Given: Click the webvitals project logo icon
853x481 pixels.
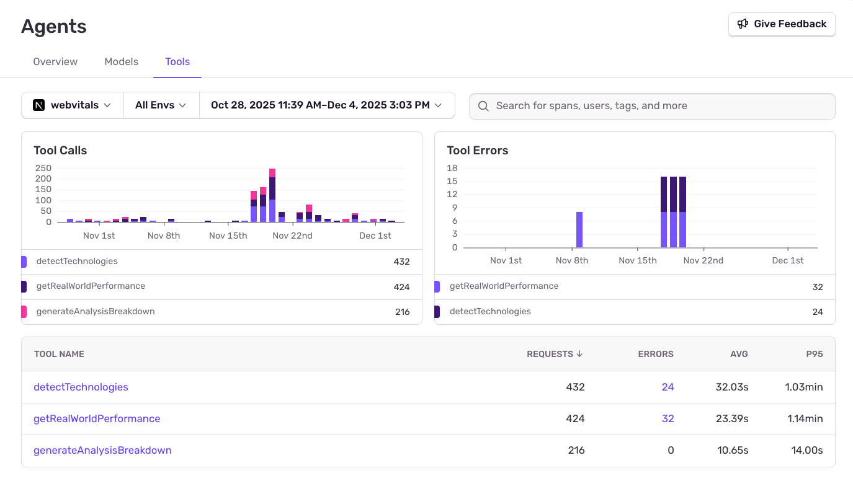Looking at the screenshot, I should tap(38, 105).
